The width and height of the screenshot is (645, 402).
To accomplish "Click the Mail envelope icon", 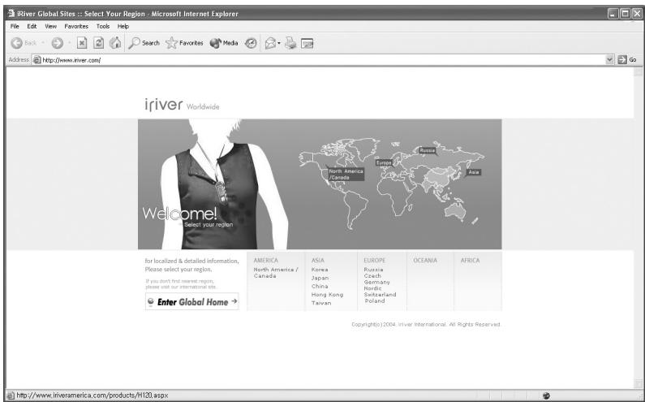I will 270,43.
